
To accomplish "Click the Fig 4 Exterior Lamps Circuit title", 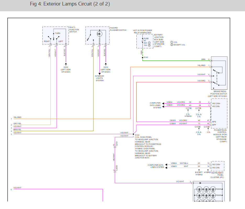I will 70,4.
